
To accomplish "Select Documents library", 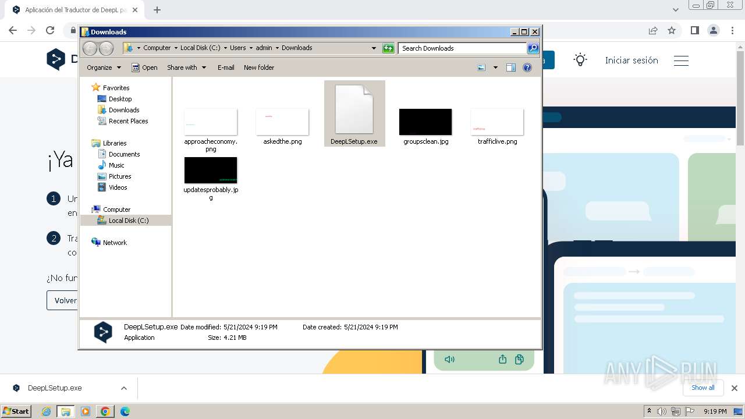I will (x=124, y=154).
